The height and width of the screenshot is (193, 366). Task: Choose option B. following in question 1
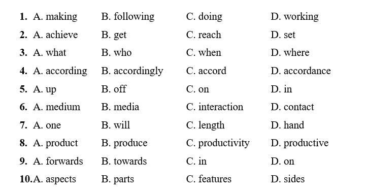(x=128, y=17)
